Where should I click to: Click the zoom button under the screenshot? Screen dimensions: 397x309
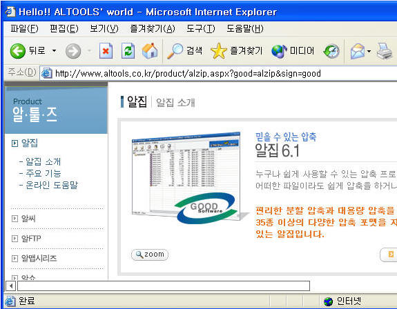click(x=150, y=255)
